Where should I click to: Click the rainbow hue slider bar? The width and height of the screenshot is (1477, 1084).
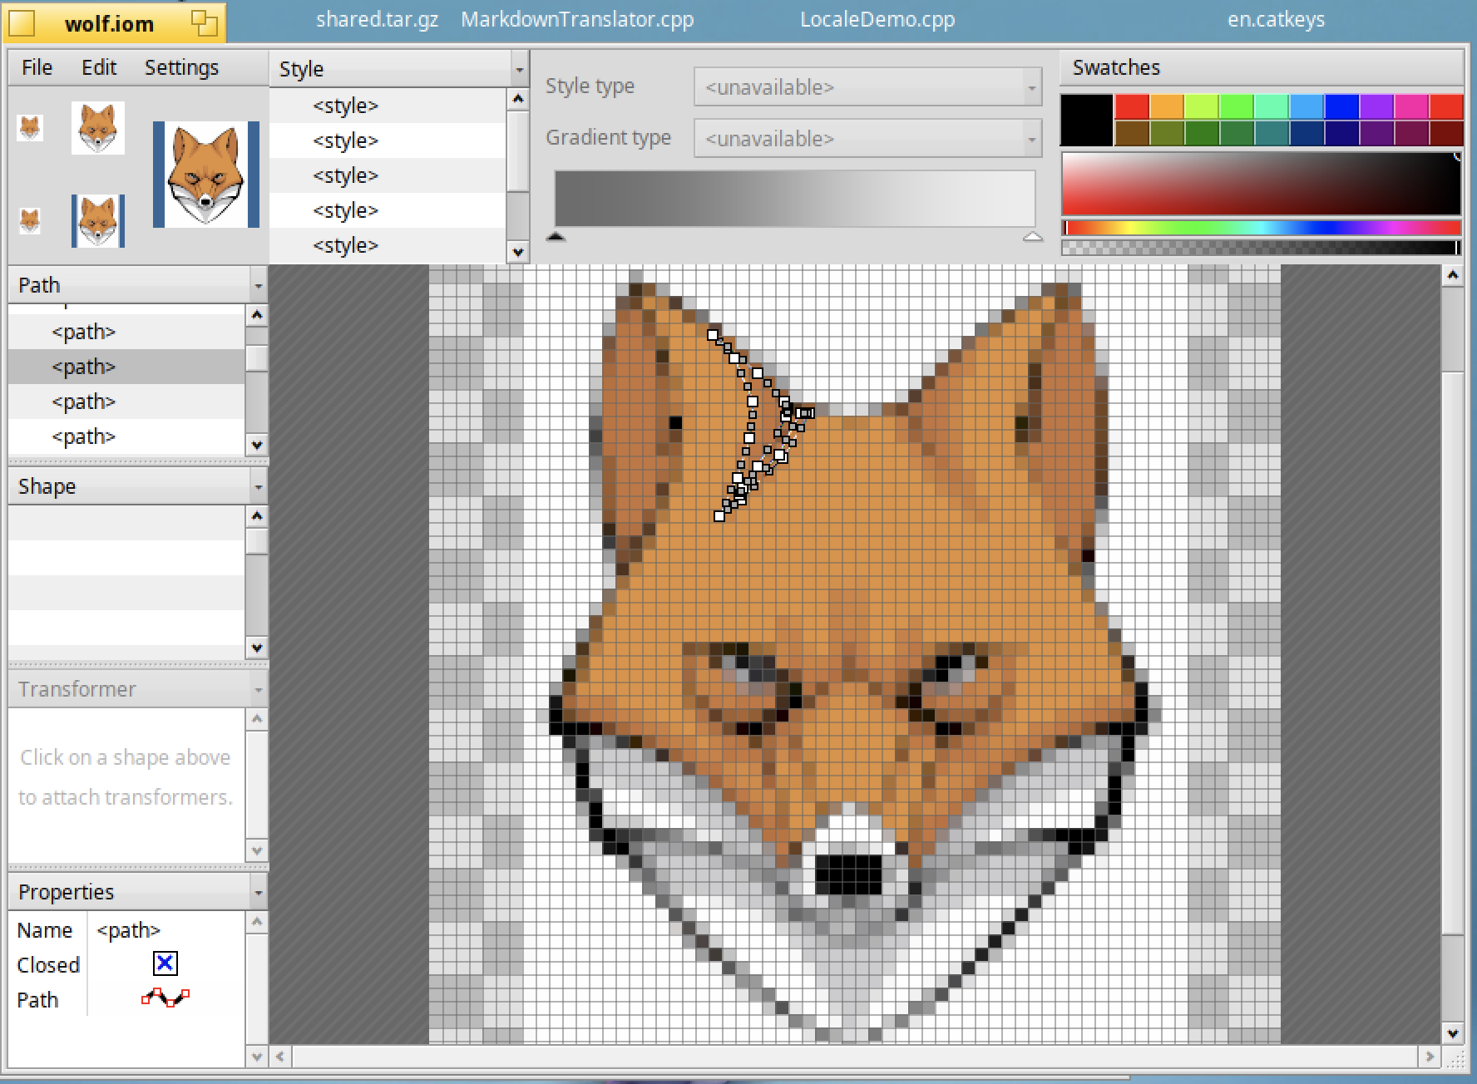[1261, 228]
